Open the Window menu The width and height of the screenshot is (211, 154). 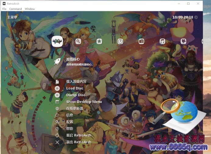coord(30,9)
